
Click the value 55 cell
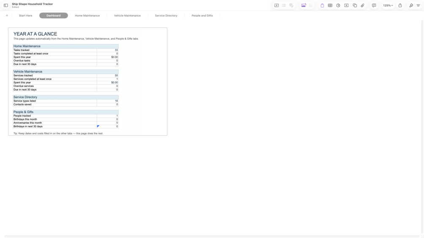(108, 75)
